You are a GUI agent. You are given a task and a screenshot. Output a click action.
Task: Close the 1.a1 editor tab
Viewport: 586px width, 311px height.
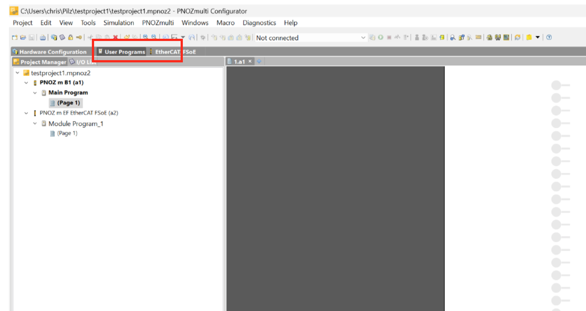pos(250,61)
